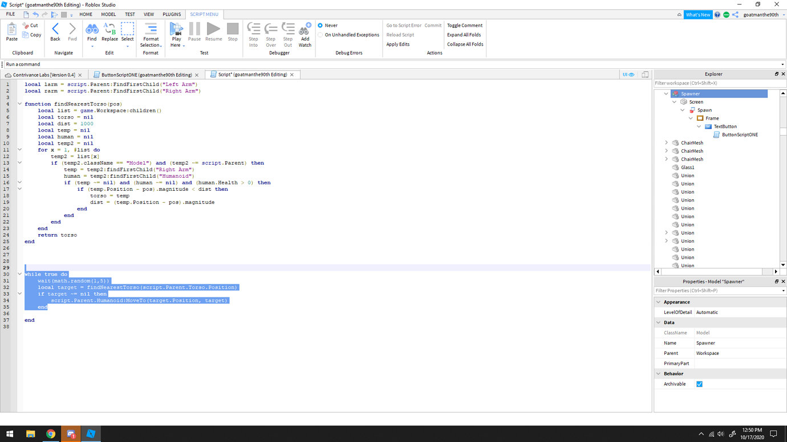Open the Replace tool

[x=109, y=33]
